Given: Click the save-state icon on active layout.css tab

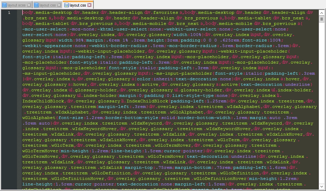Looking at the screenshot, I should click(x=66, y=5).
